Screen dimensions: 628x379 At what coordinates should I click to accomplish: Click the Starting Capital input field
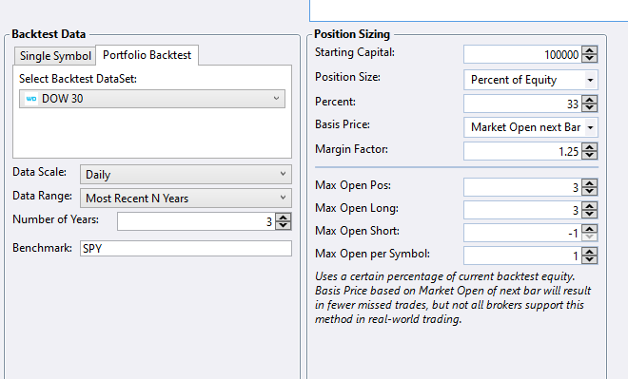pyautogui.click(x=522, y=54)
